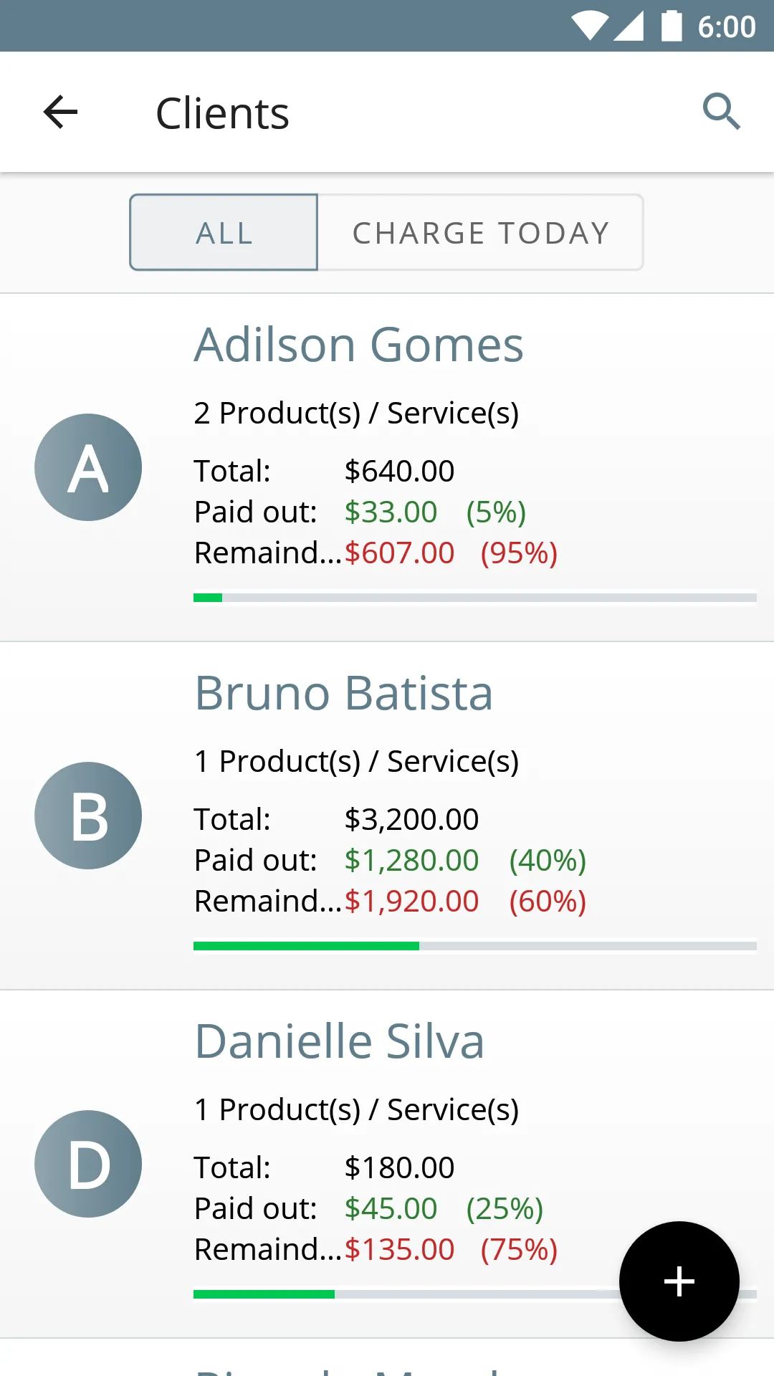Tap Danielle's paid out $45.00 amount
This screenshot has height=1376, width=774.
[391, 1209]
